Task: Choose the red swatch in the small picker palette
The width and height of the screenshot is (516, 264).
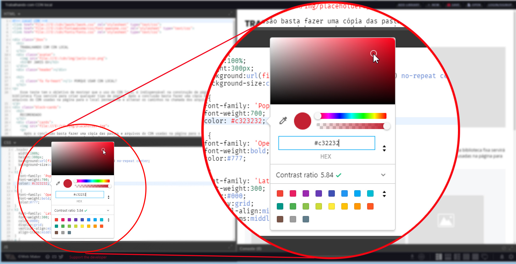Action: pos(56,220)
